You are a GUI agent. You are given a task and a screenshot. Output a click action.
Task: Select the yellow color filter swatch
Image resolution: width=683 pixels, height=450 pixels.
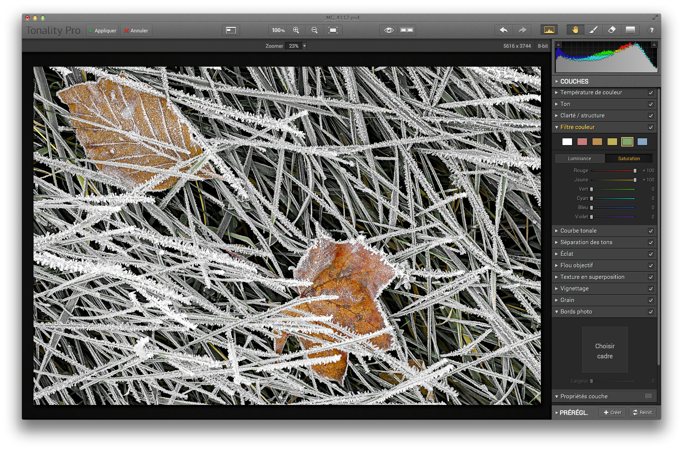click(x=612, y=142)
